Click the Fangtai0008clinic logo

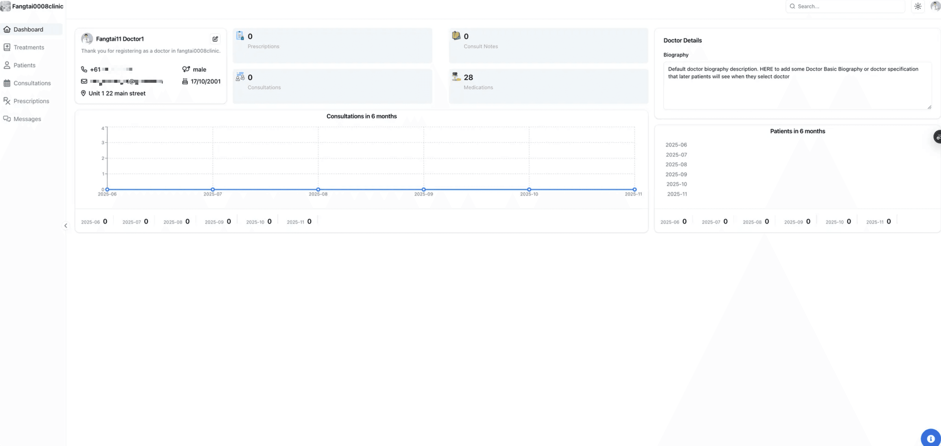(x=32, y=6)
